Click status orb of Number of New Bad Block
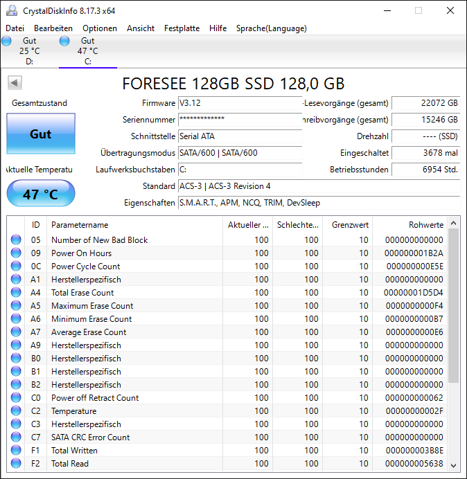 tap(16, 239)
